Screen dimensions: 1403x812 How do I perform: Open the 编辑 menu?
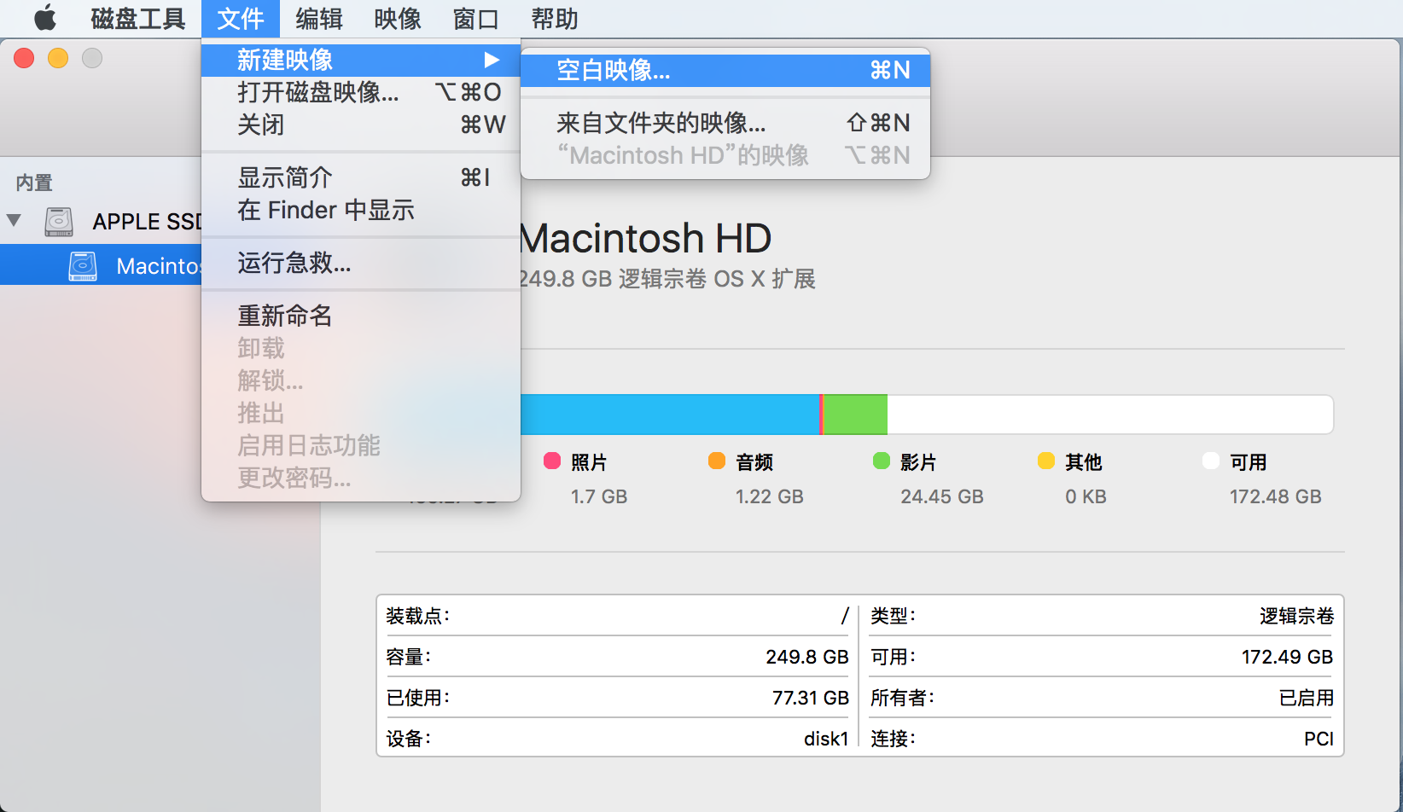point(319,18)
